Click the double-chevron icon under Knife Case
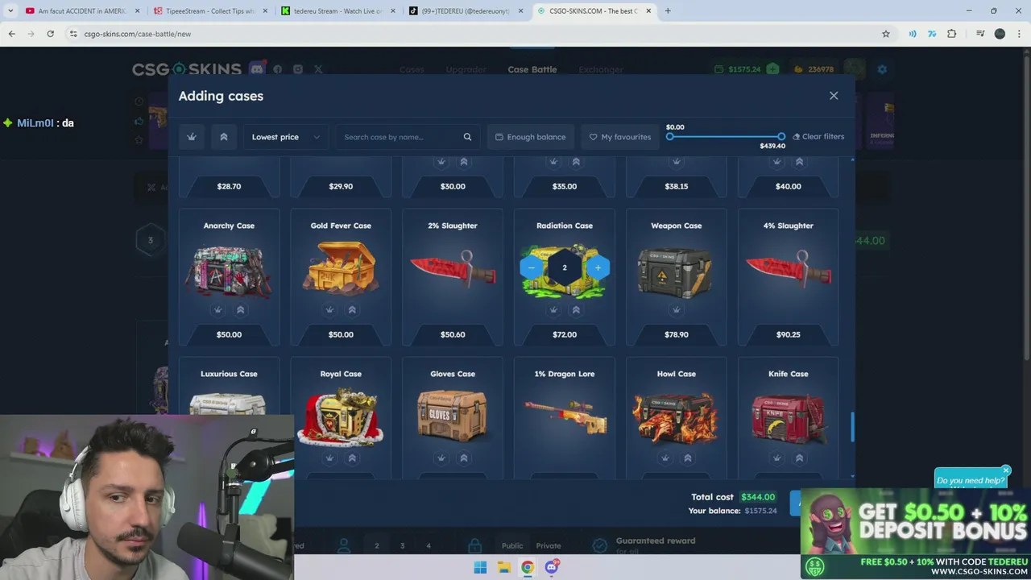Viewport: 1031px width, 580px height. click(800, 458)
